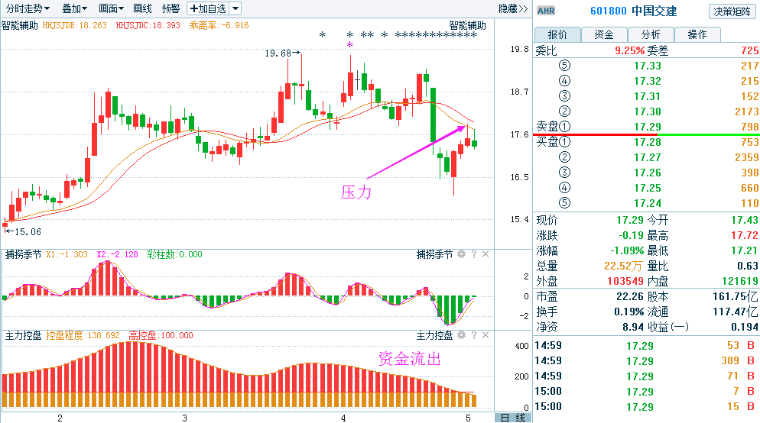Open help for 捕捞季节 indicator
760x423 pixels.
(x=474, y=254)
